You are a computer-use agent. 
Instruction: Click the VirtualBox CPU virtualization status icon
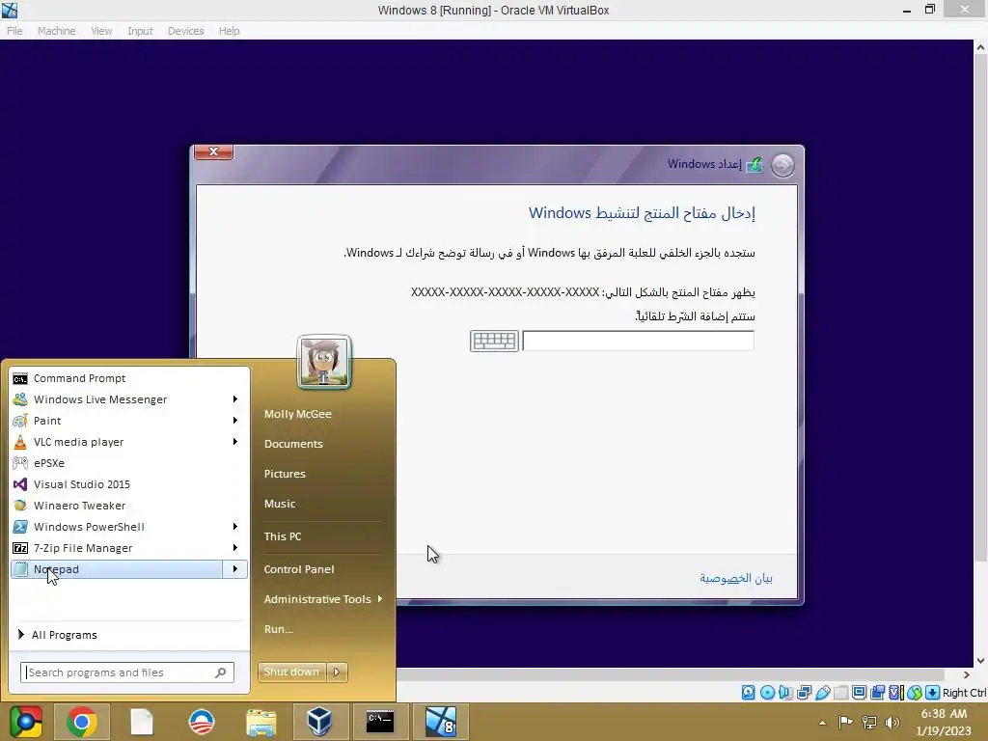pyautogui.click(x=895, y=693)
